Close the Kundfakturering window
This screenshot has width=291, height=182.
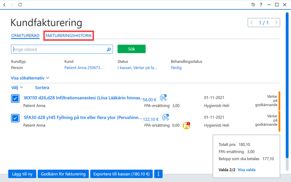285,5
